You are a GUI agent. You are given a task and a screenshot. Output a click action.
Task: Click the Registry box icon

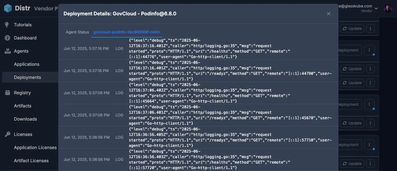point(8,93)
